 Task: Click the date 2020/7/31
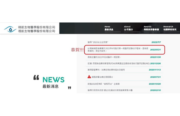click(155, 77)
